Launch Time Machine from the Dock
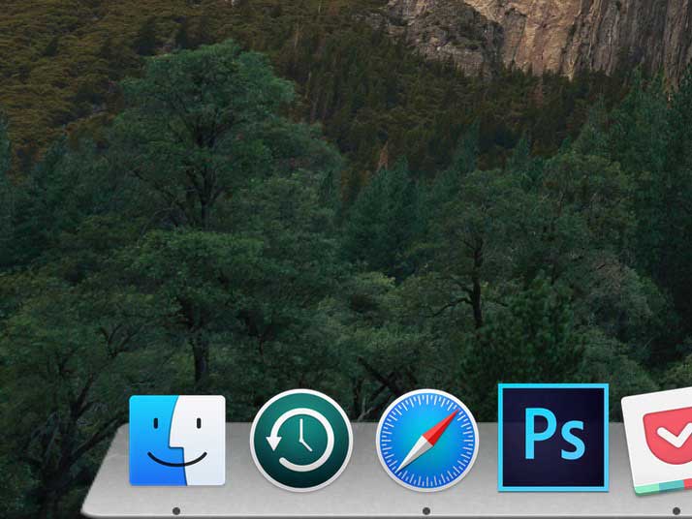Image resolution: width=692 pixels, height=519 pixels. [x=301, y=440]
